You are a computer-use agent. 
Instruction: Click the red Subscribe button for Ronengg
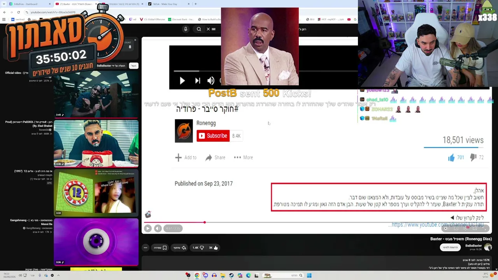(x=213, y=136)
